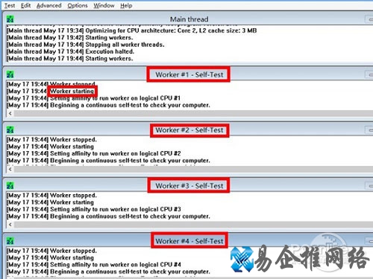Click the Worker #1 window icon
This screenshot has width=373, height=279.
point(10,74)
